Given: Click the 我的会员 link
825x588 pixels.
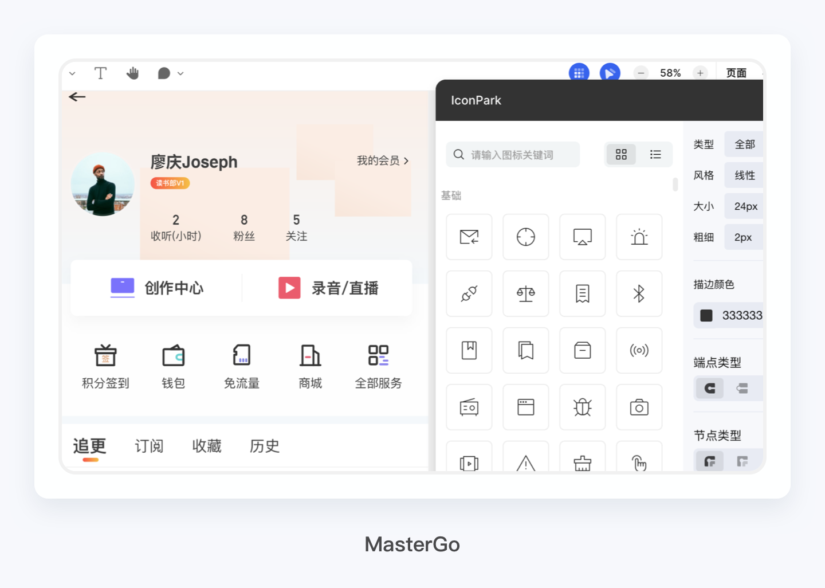Looking at the screenshot, I should 381,161.
